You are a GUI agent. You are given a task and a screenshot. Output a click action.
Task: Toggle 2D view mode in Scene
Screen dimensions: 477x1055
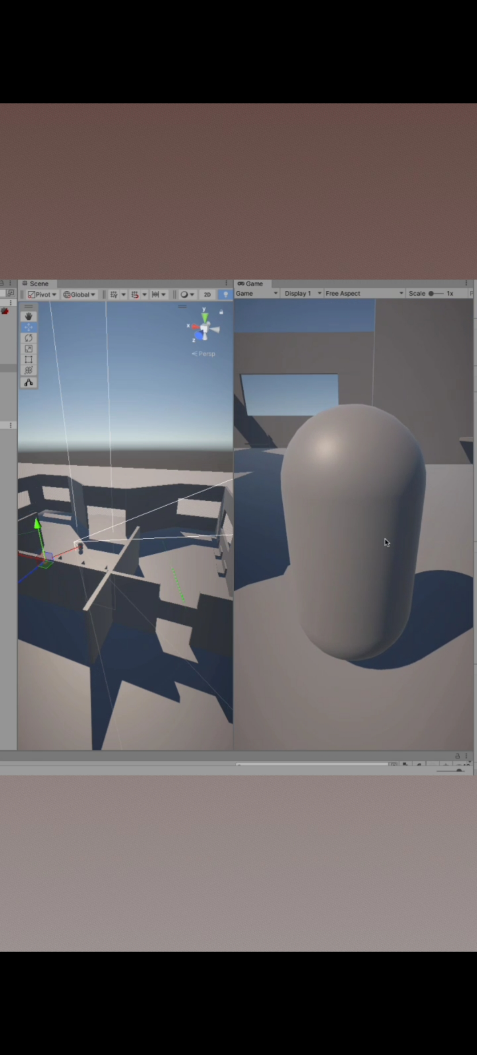(207, 294)
